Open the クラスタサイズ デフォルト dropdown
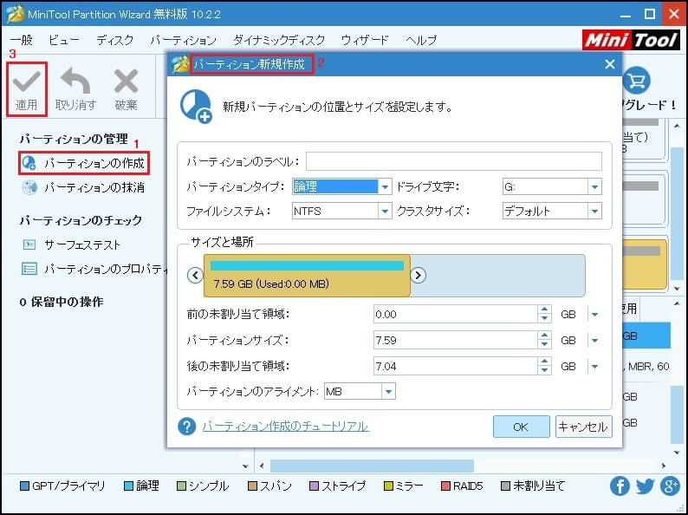 (594, 211)
